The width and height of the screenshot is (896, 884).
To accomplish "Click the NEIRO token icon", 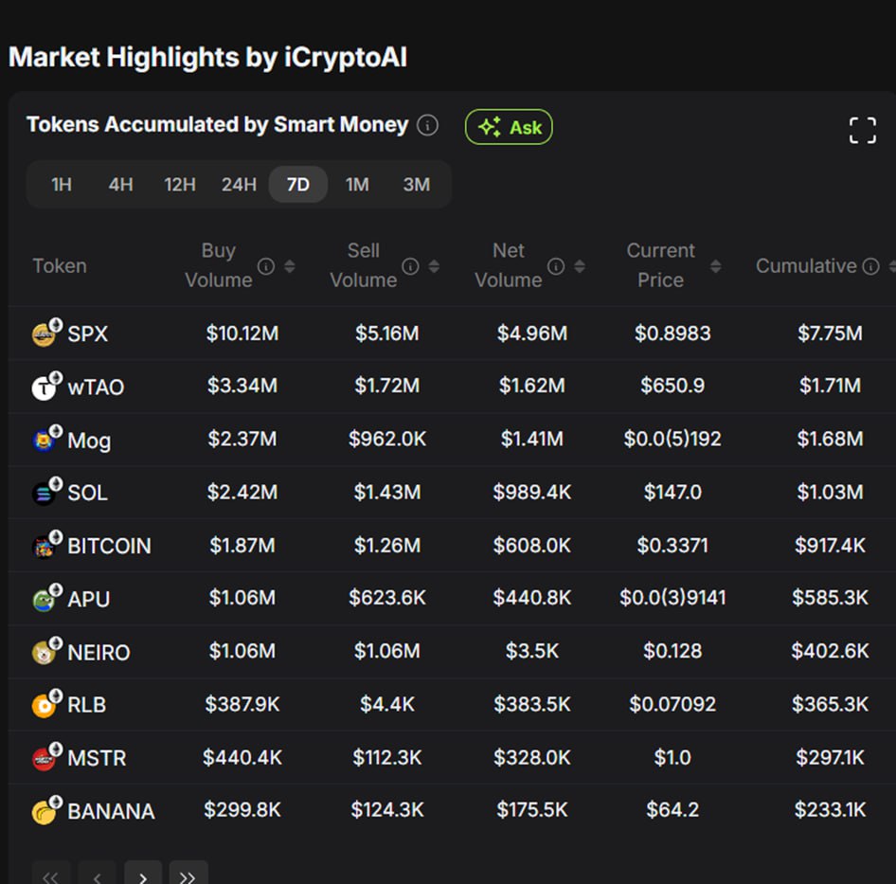I will point(45,651).
